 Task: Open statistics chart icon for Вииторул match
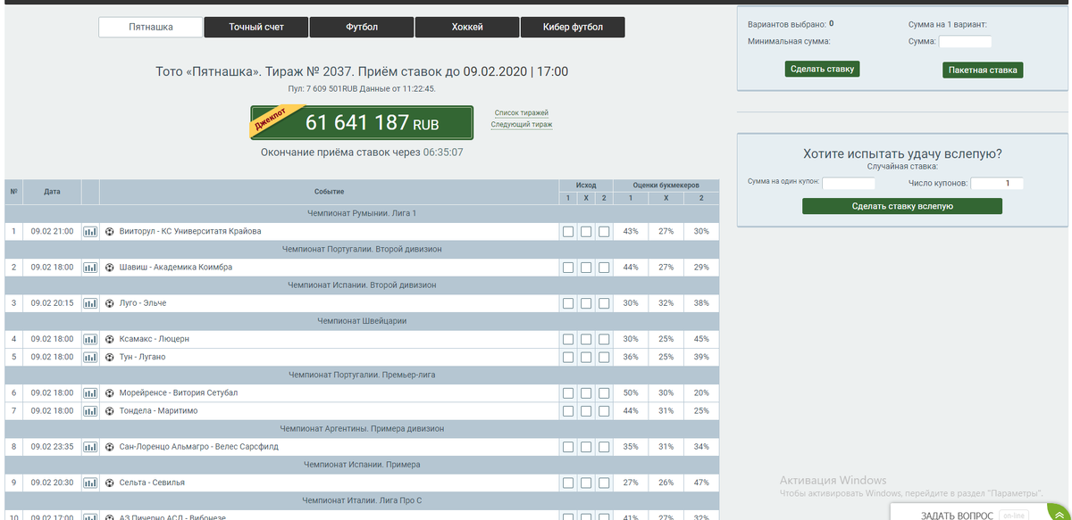90,231
